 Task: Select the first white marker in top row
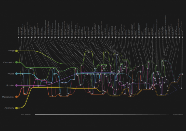tap(19, 37)
